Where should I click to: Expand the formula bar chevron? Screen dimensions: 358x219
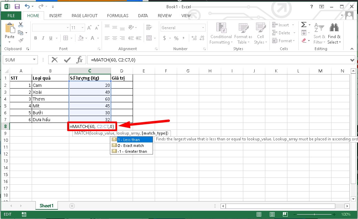(x=352, y=60)
